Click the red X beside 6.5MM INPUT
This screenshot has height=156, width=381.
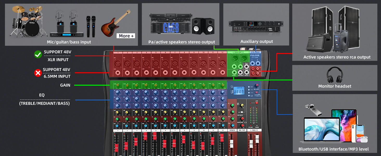tap(38, 73)
